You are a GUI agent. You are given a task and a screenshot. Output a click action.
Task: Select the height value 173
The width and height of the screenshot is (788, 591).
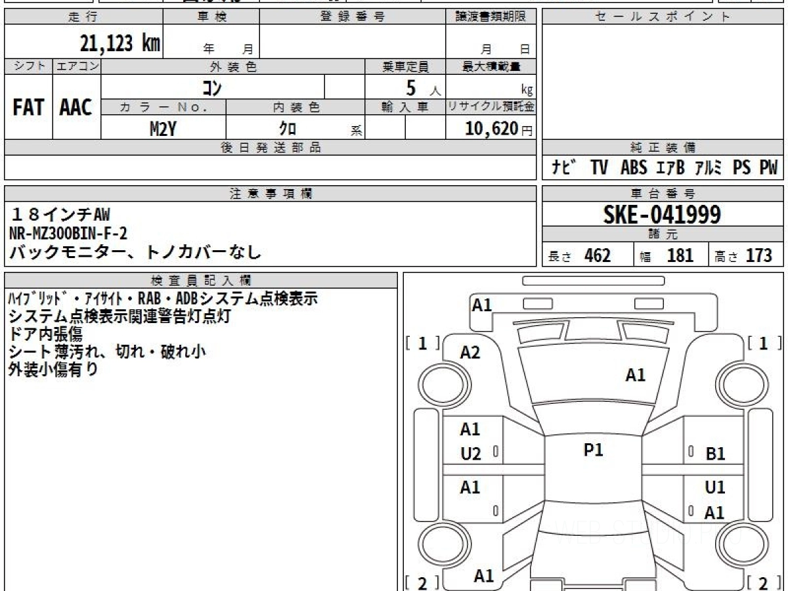coord(759,255)
